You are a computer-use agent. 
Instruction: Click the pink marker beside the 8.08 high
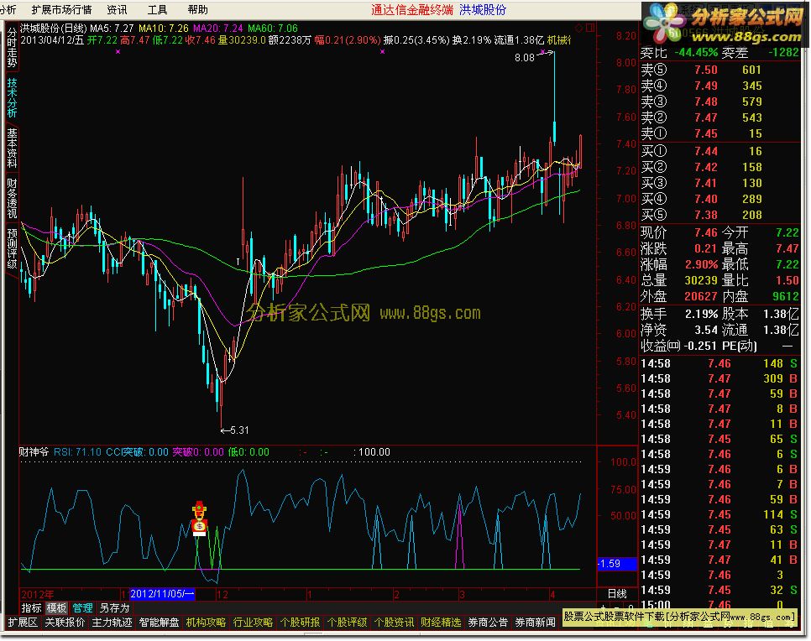[542, 52]
